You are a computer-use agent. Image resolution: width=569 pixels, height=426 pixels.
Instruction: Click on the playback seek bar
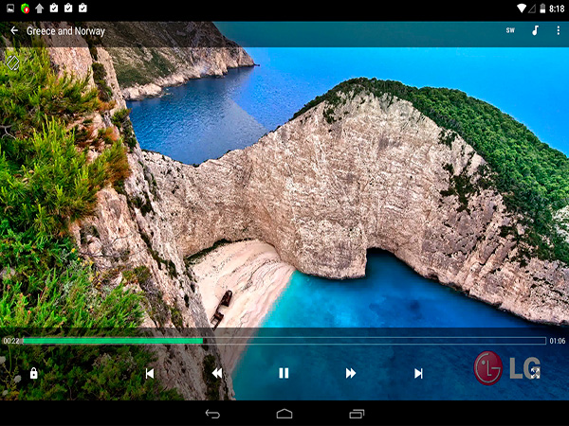pyautogui.click(x=284, y=341)
